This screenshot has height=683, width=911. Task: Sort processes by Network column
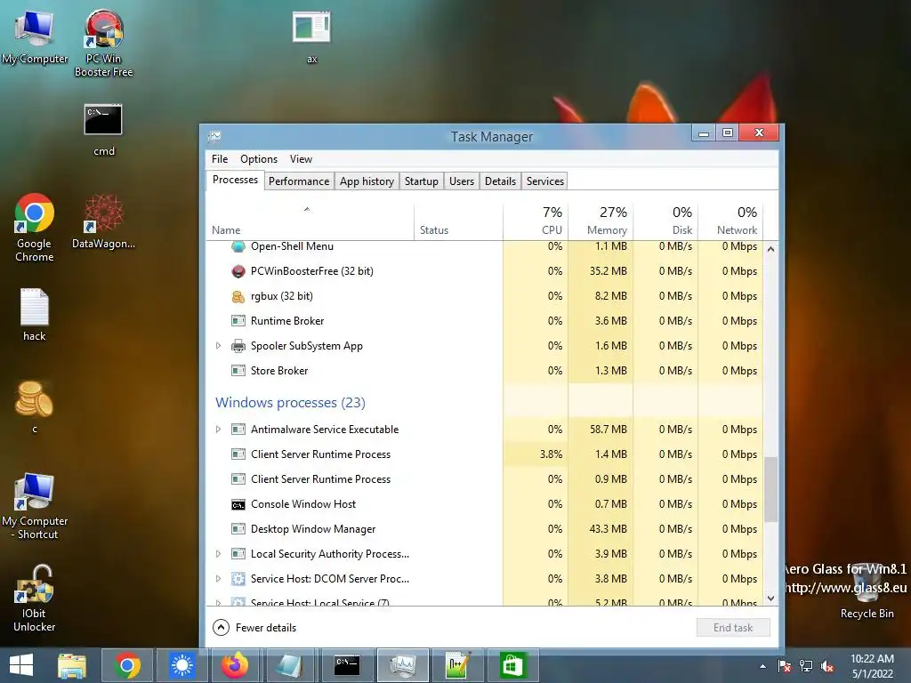[731, 221]
